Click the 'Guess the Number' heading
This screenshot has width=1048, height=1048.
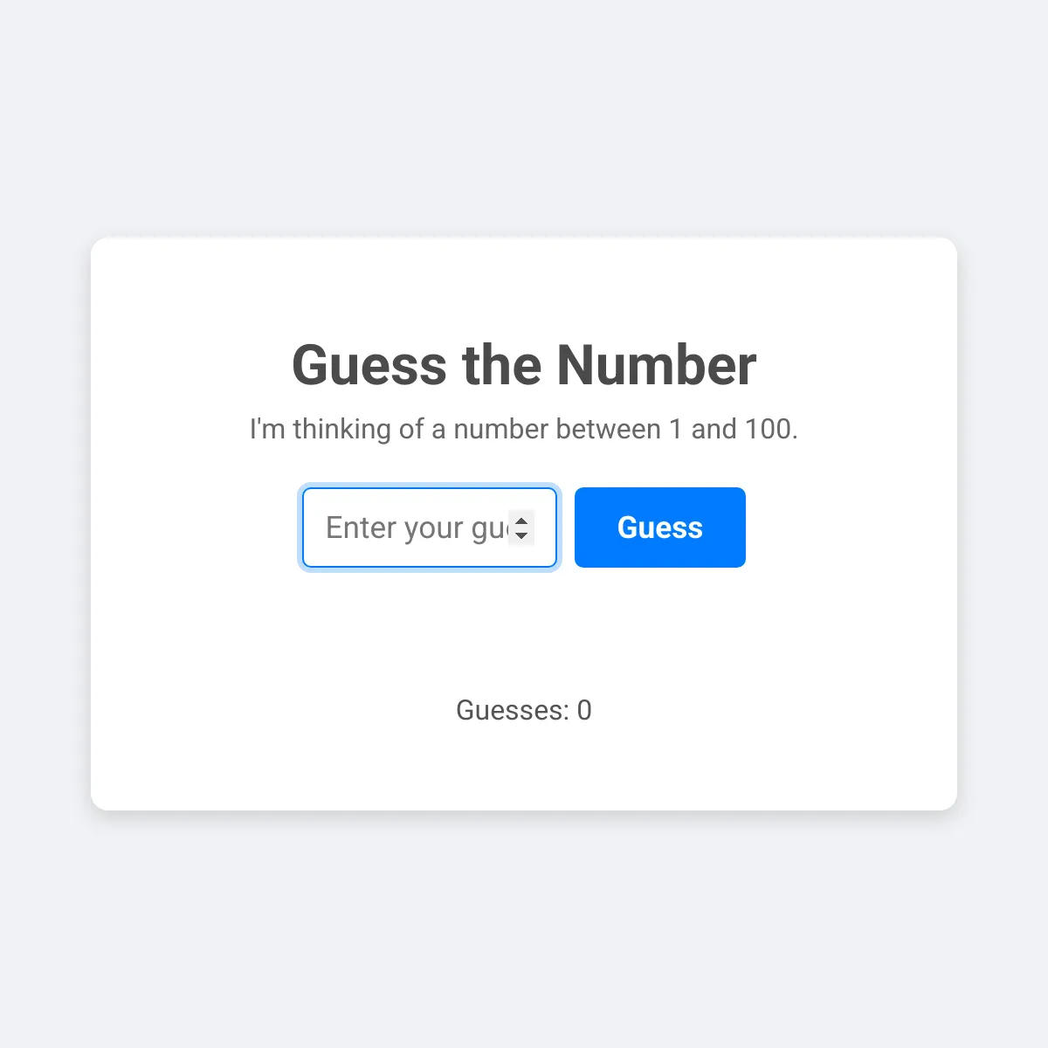(524, 364)
